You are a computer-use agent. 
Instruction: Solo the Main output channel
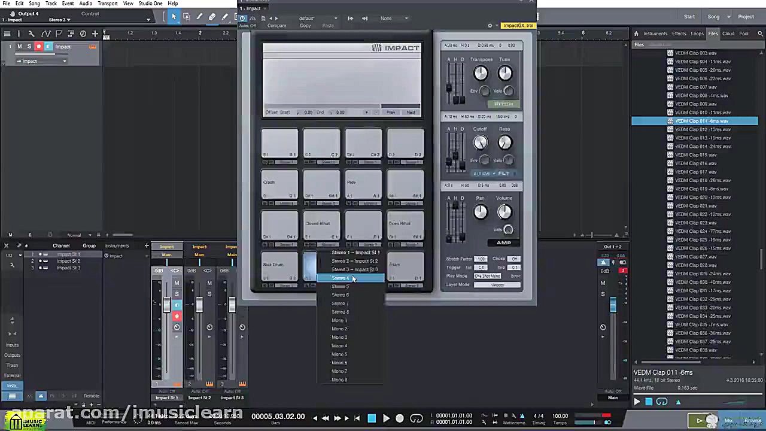(603, 294)
